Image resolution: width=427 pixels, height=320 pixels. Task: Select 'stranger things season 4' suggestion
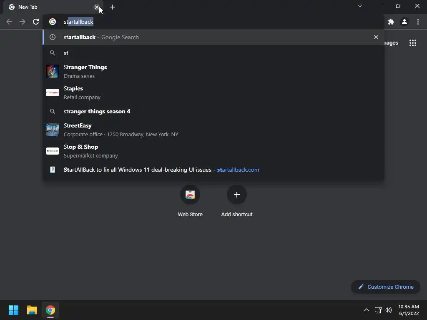click(213, 111)
